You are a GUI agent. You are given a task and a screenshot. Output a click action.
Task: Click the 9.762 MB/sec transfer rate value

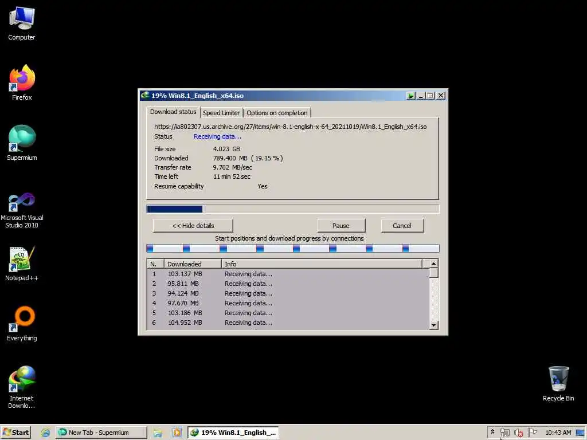pos(233,168)
